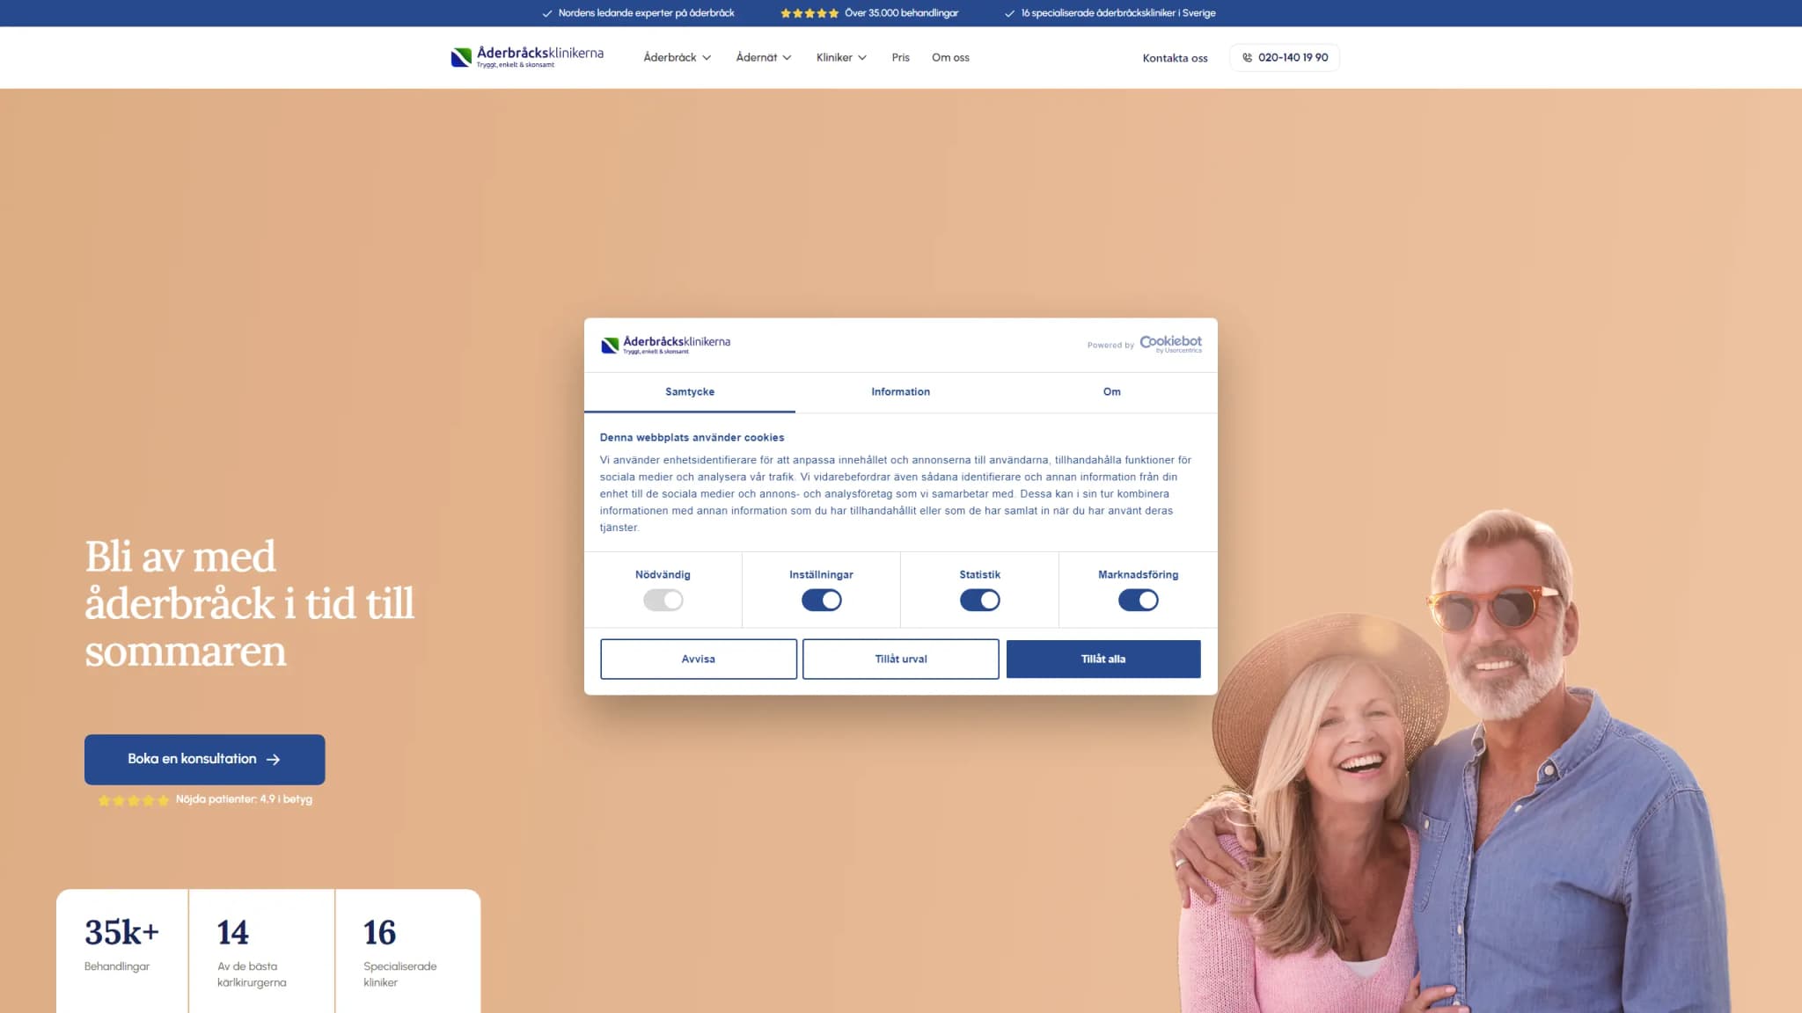The height and width of the screenshot is (1013, 1802).
Task: Expand the Kliniker dropdown menu
Action: coord(841,58)
